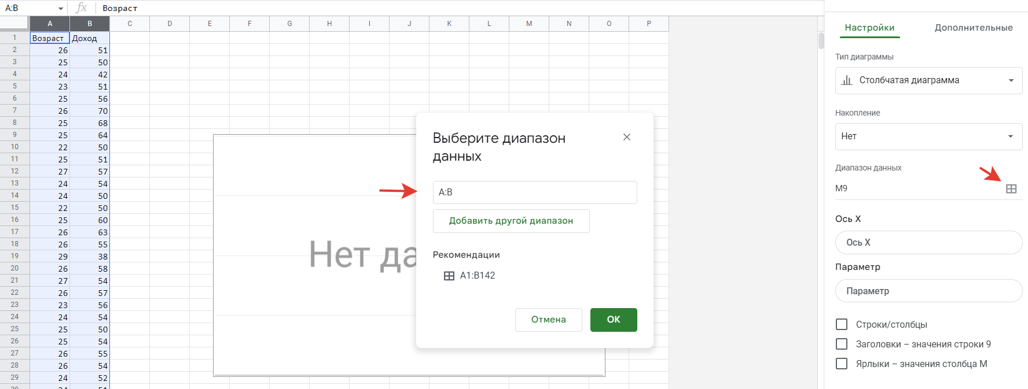The width and height of the screenshot is (1028, 389).
Task: Click the column chart icon in chart type
Action: coord(847,80)
